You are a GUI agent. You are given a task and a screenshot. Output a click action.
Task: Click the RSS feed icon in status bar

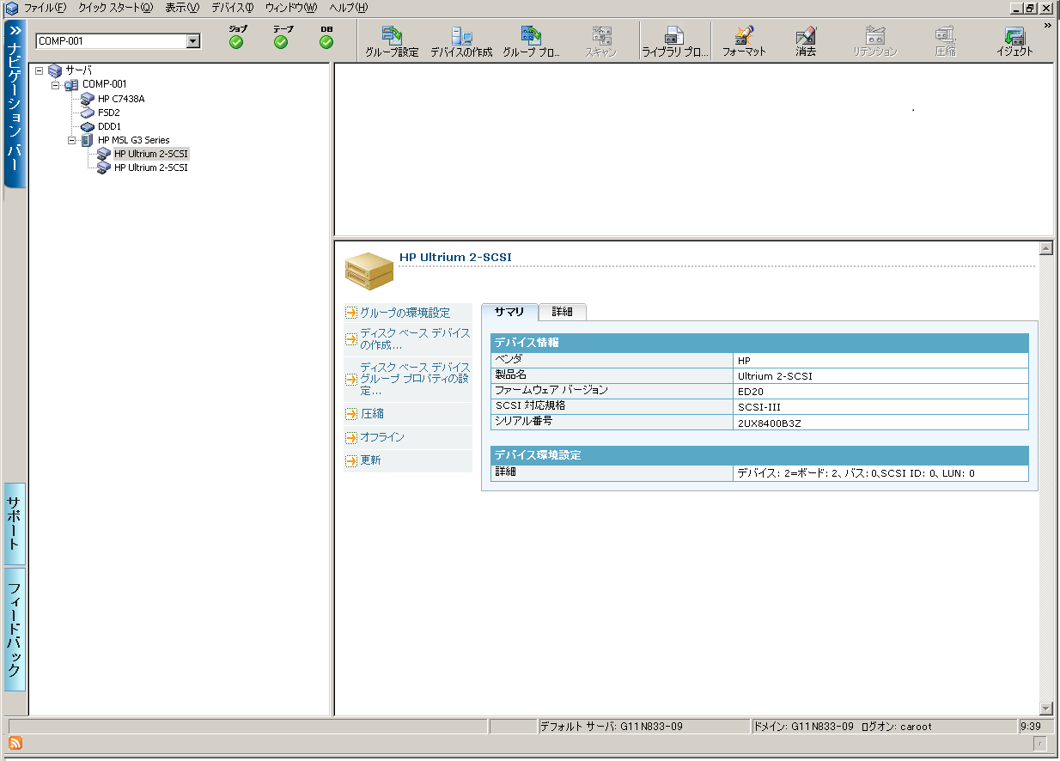point(15,743)
